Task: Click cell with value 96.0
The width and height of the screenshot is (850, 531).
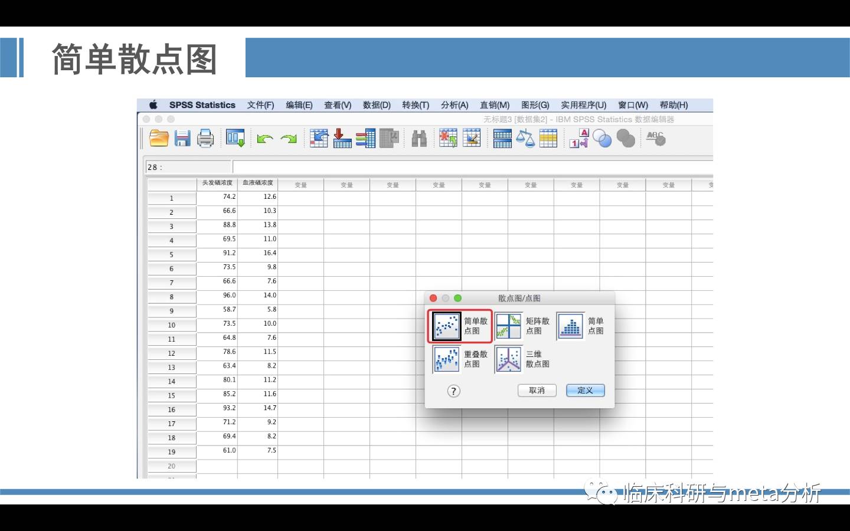Action: 217,296
